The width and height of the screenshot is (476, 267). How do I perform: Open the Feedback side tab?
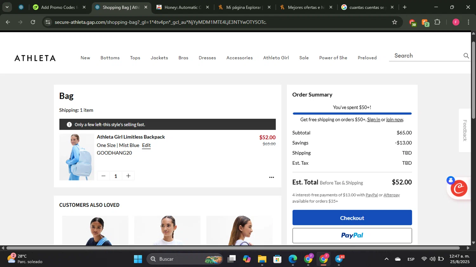[x=465, y=130]
